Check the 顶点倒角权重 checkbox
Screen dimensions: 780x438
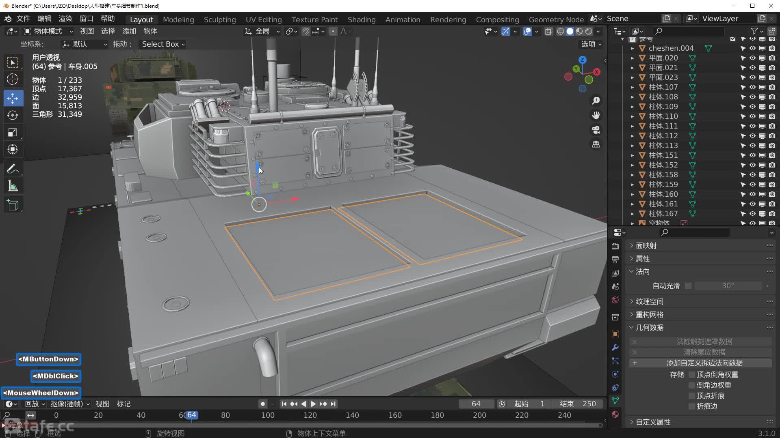pyautogui.click(x=692, y=375)
